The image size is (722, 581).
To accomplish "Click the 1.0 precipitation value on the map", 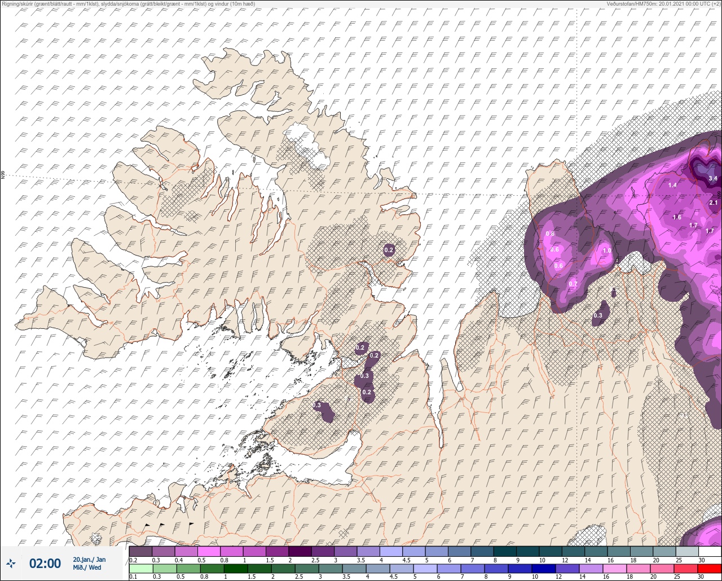I will 607,251.
